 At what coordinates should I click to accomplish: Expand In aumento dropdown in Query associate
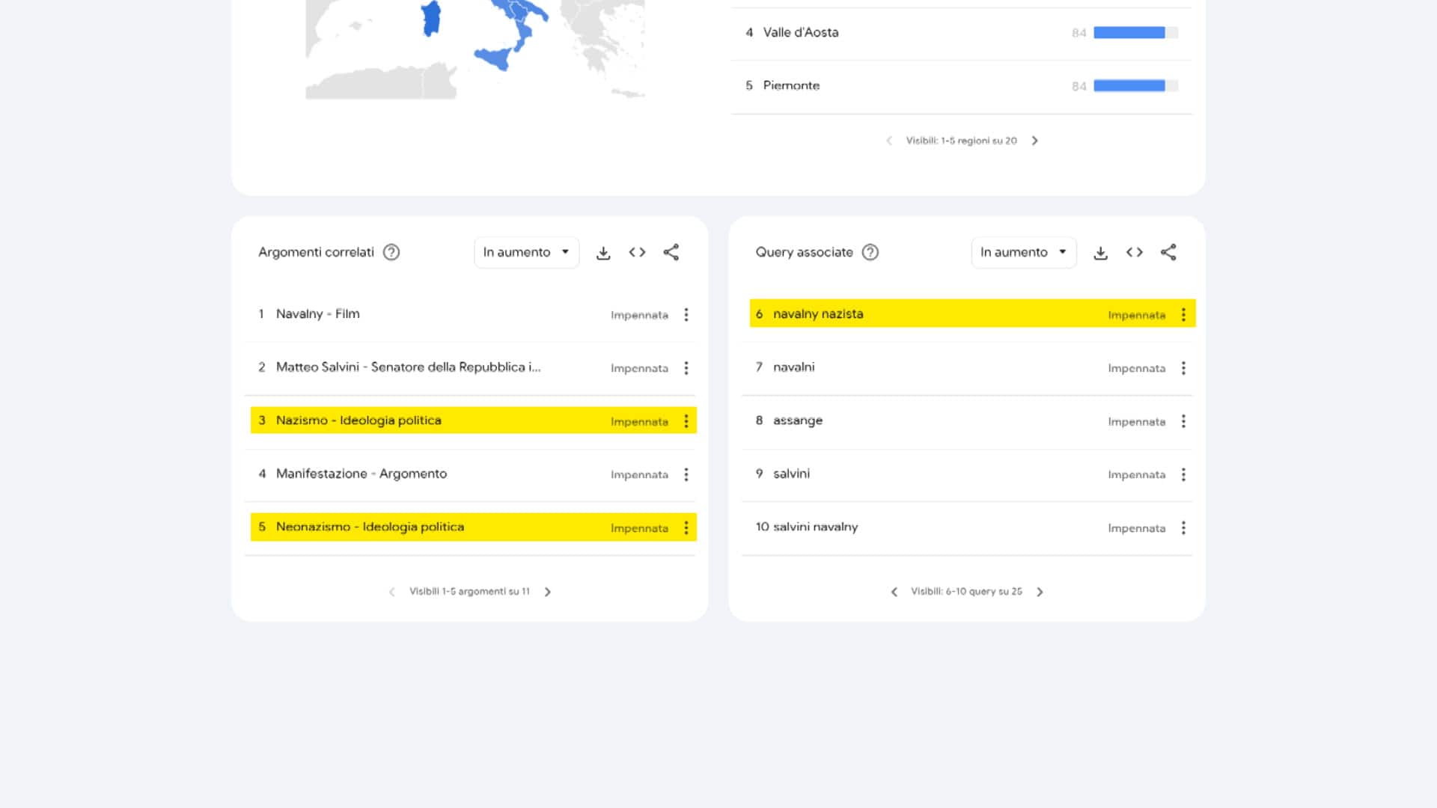pyautogui.click(x=1023, y=253)
